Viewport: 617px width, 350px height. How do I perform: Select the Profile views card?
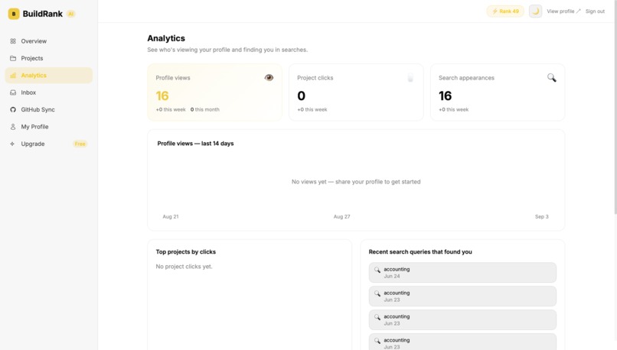(214, 92)
